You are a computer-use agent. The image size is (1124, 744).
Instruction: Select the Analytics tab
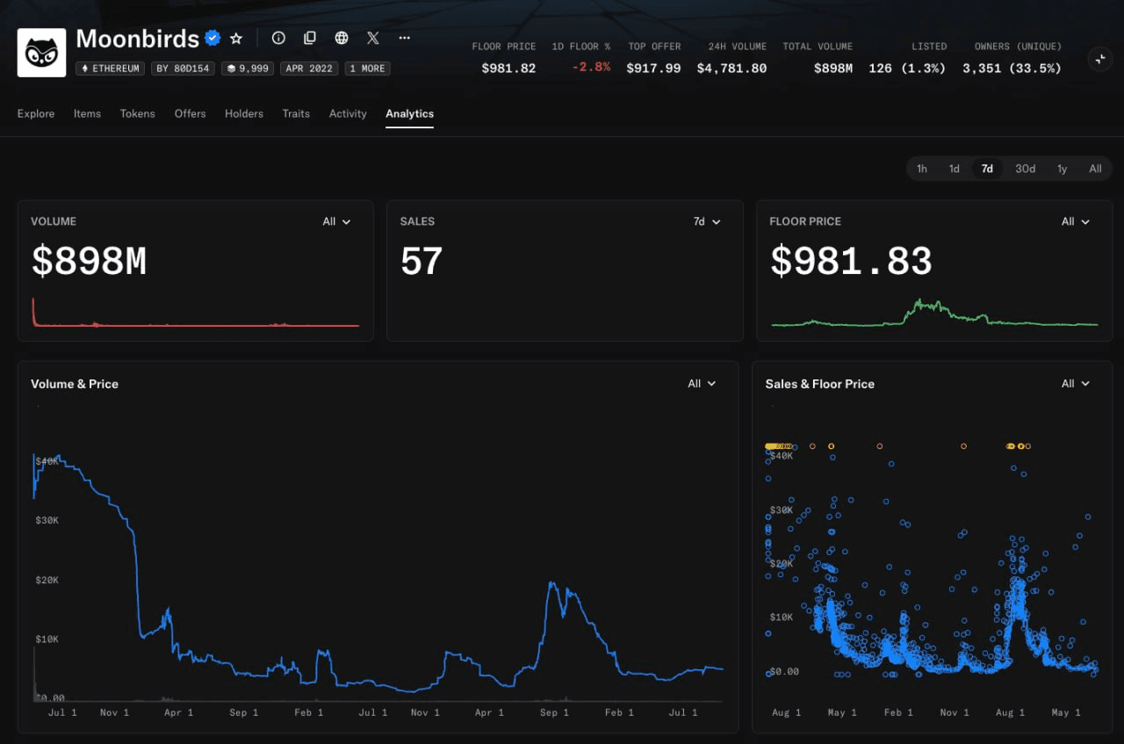[409, 113]
